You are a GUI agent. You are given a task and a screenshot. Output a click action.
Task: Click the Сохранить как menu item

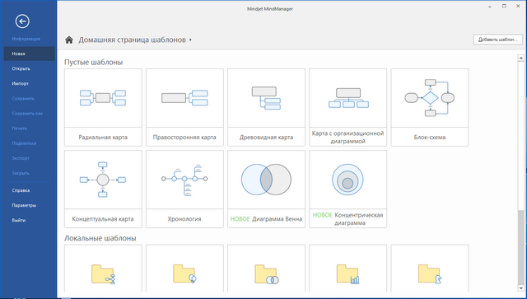click(x=27, y=114)
